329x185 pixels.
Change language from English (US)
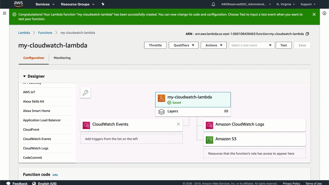pos(47,183)
